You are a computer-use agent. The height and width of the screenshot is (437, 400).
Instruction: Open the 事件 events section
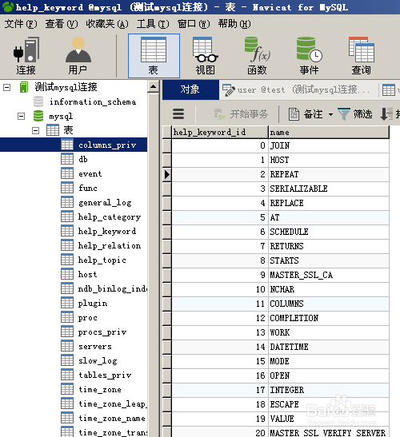click(309, 56)
